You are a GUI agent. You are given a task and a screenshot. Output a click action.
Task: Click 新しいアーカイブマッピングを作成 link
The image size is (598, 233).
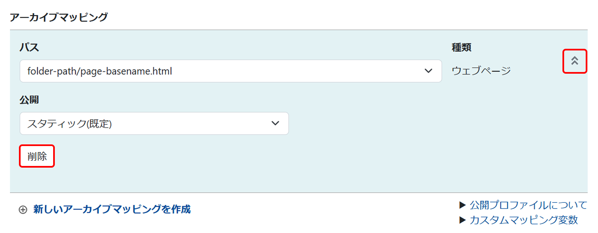tap(112, 209)
